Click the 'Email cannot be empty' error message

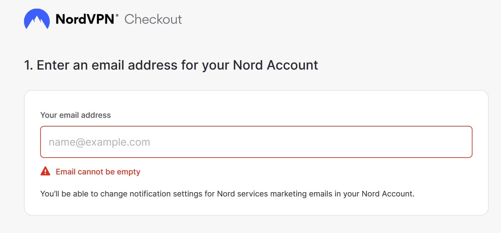click(98, 172)
